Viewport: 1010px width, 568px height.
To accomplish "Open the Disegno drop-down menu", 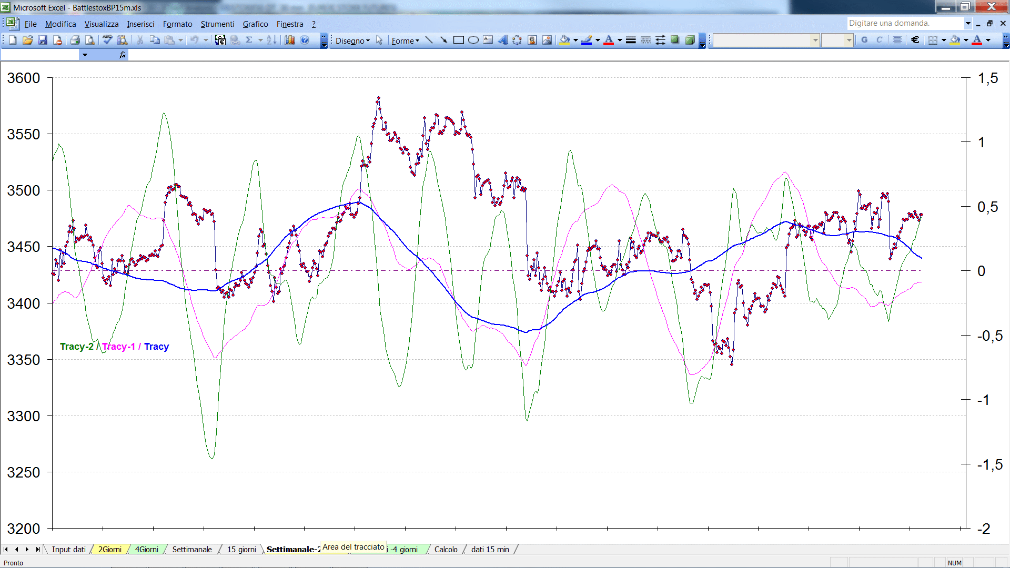I will pyautogui.click(x=352, y=40).
